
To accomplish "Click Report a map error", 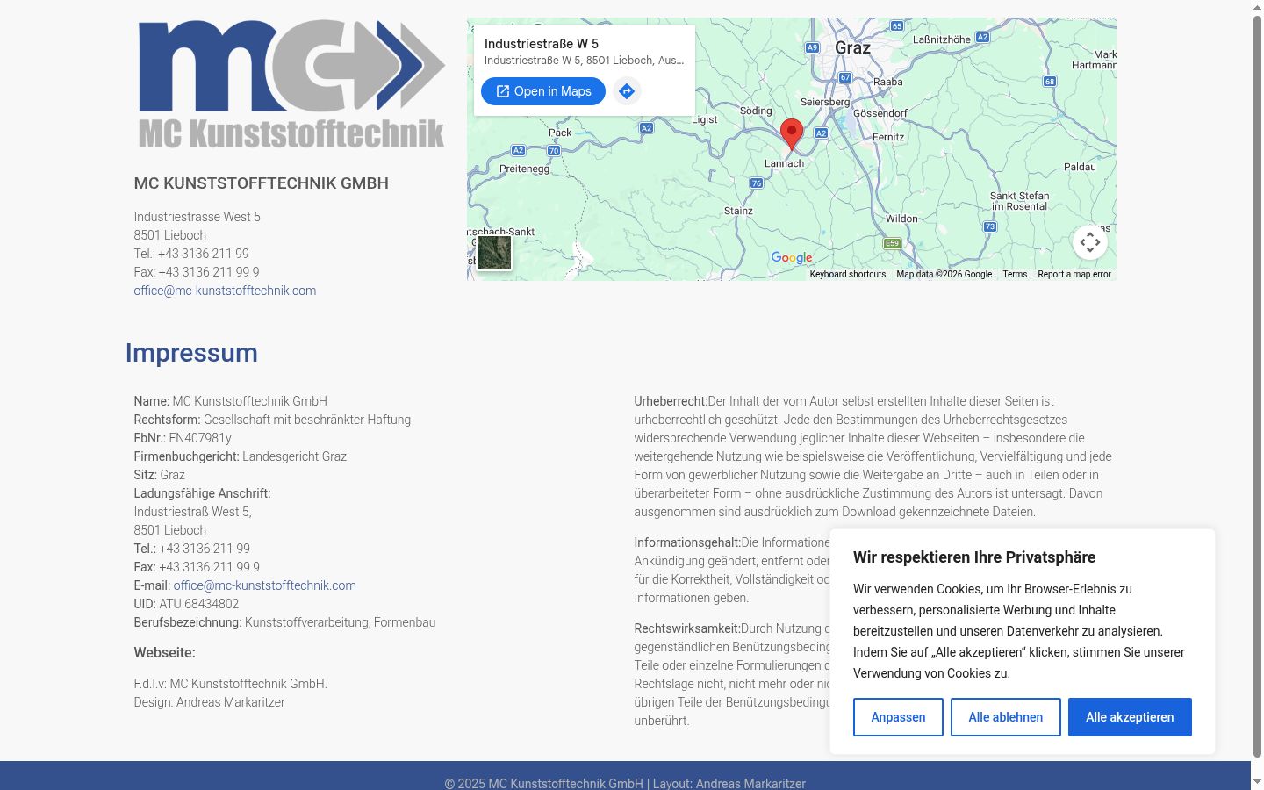I will [x=1074, y=274].
